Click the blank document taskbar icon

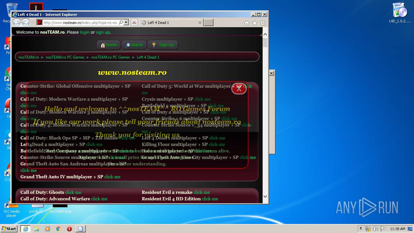tap(81, 229)
